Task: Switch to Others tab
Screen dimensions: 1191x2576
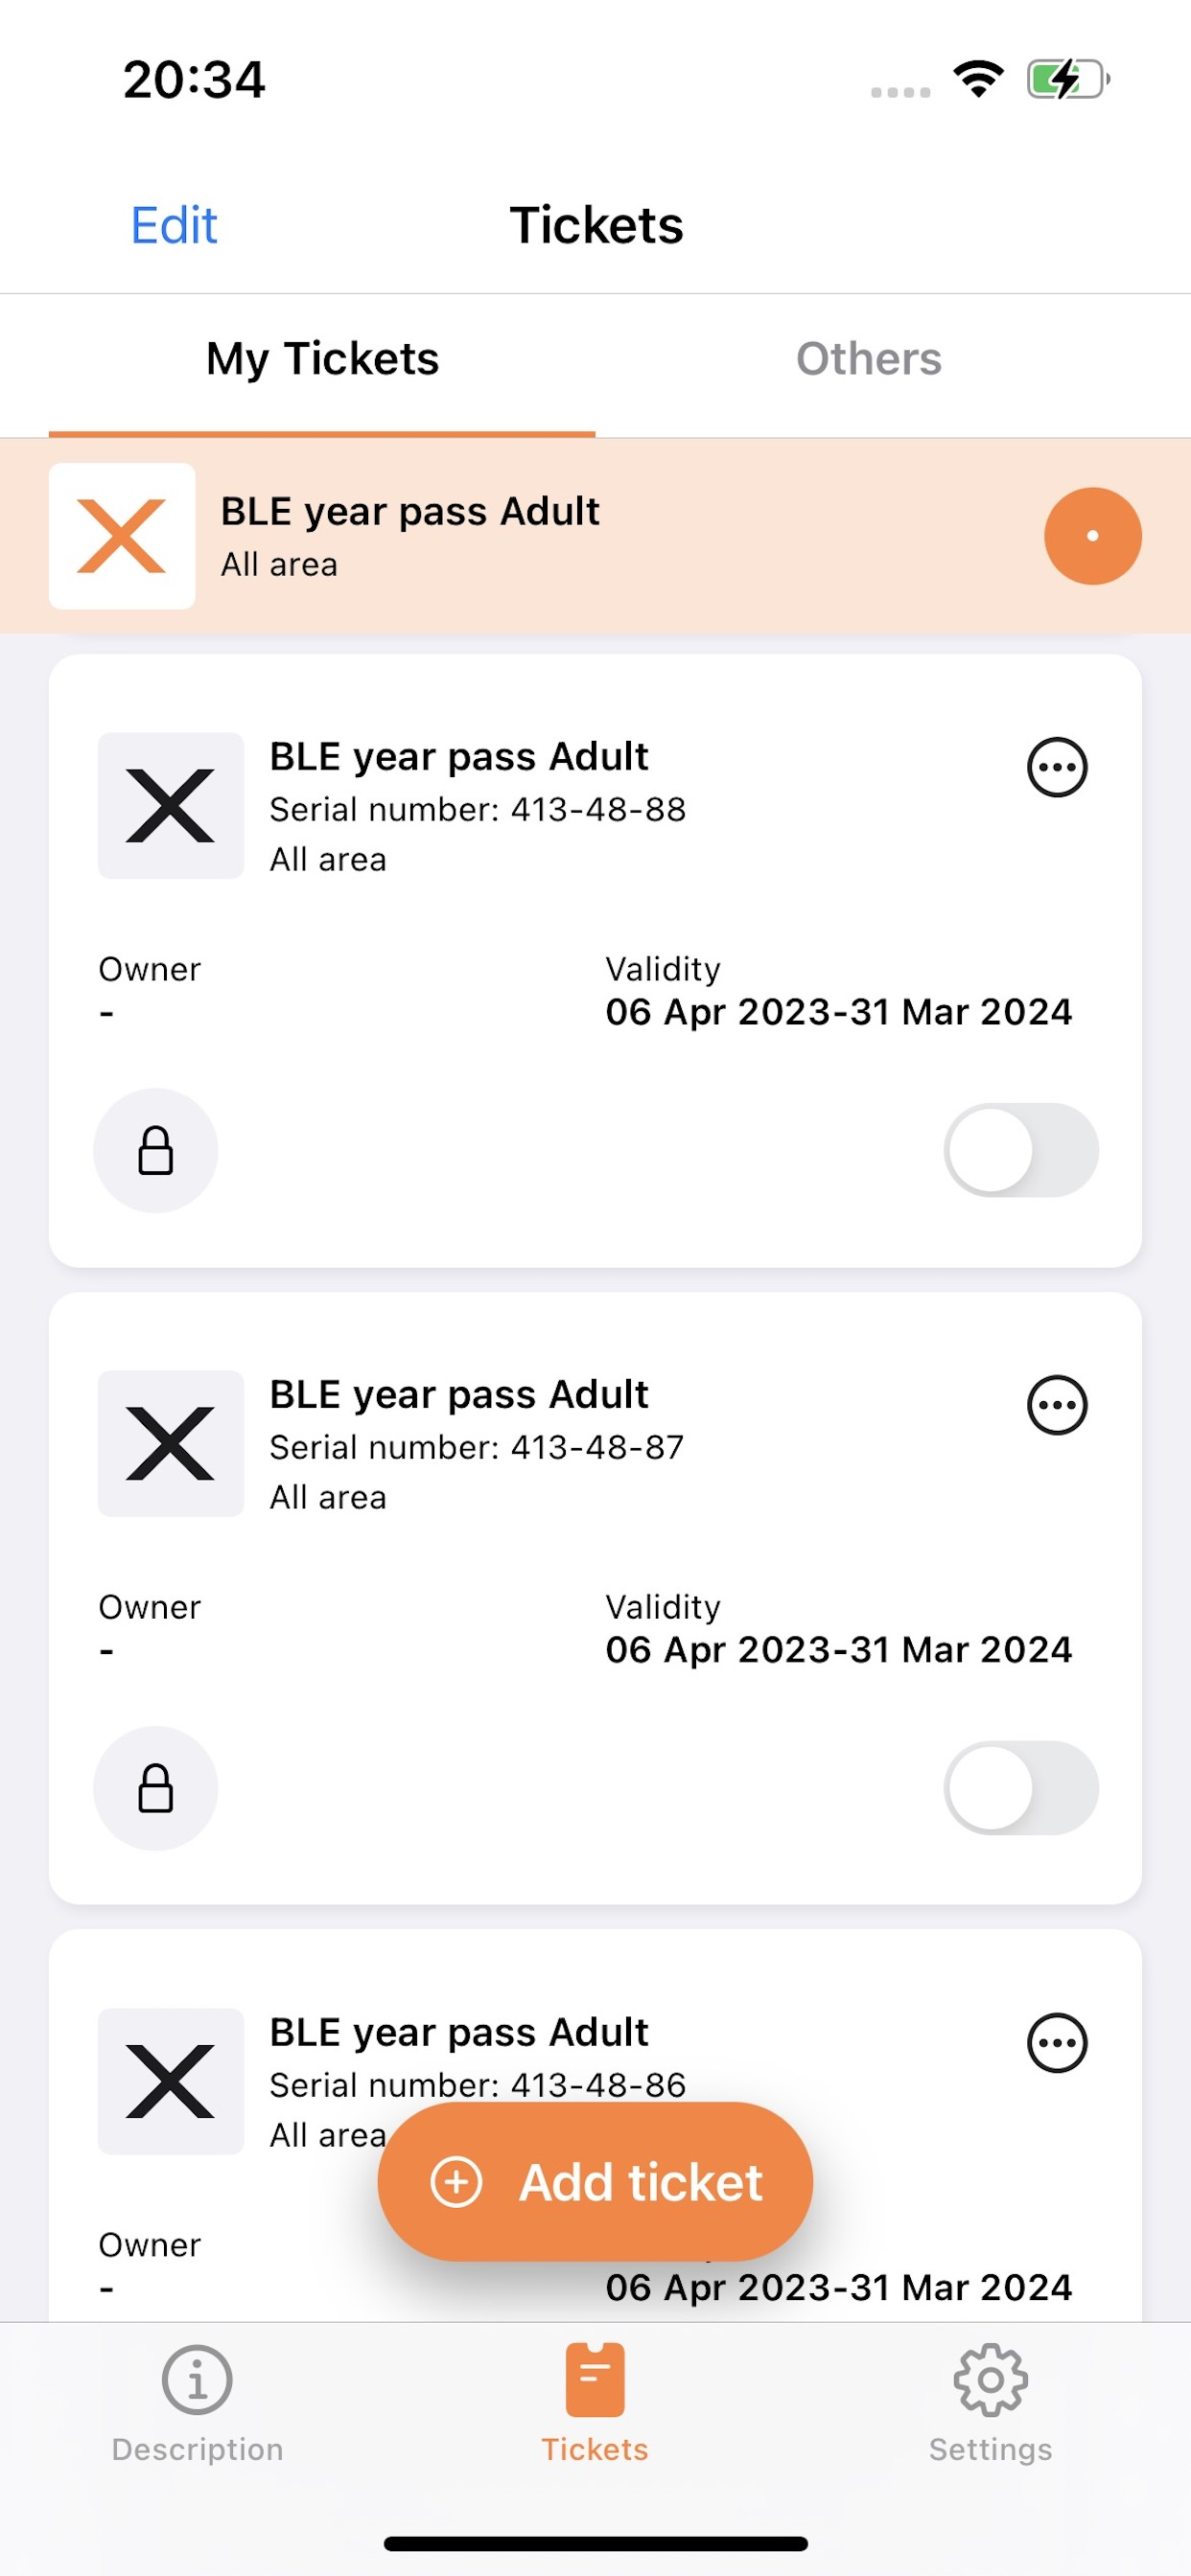Action: click(869, 359)
